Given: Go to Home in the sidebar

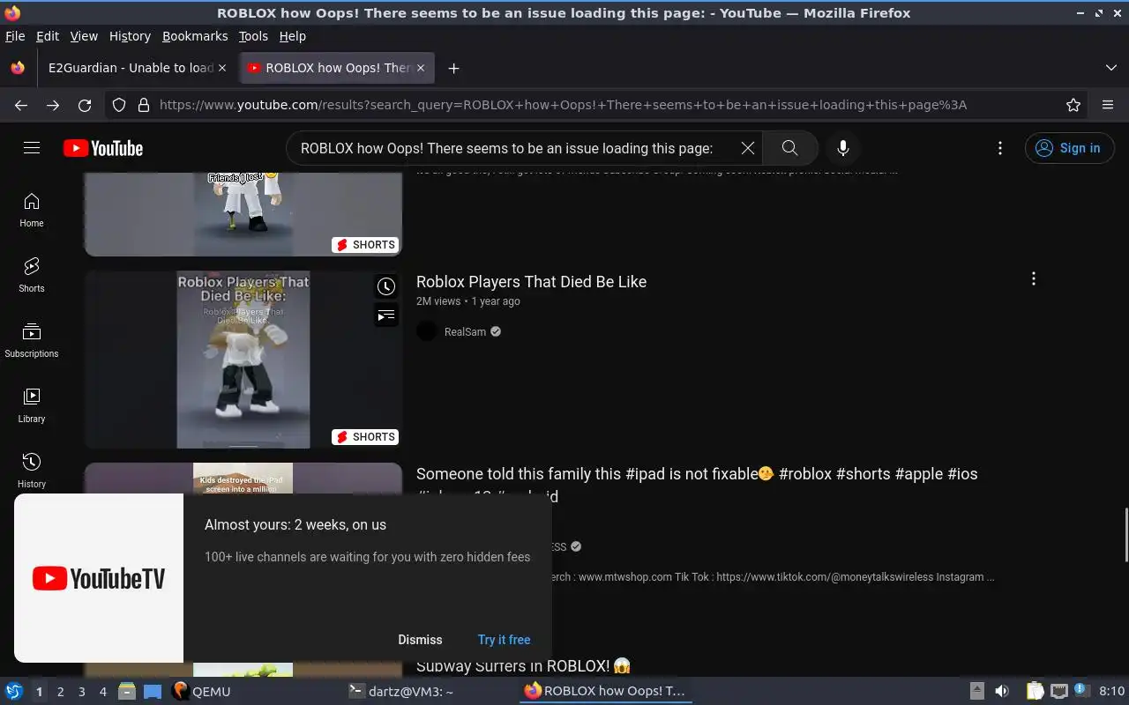Looking at the screenshot, I should 32,211.
